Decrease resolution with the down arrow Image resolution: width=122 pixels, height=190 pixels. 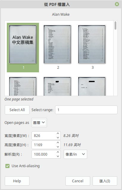coord(58,156)
